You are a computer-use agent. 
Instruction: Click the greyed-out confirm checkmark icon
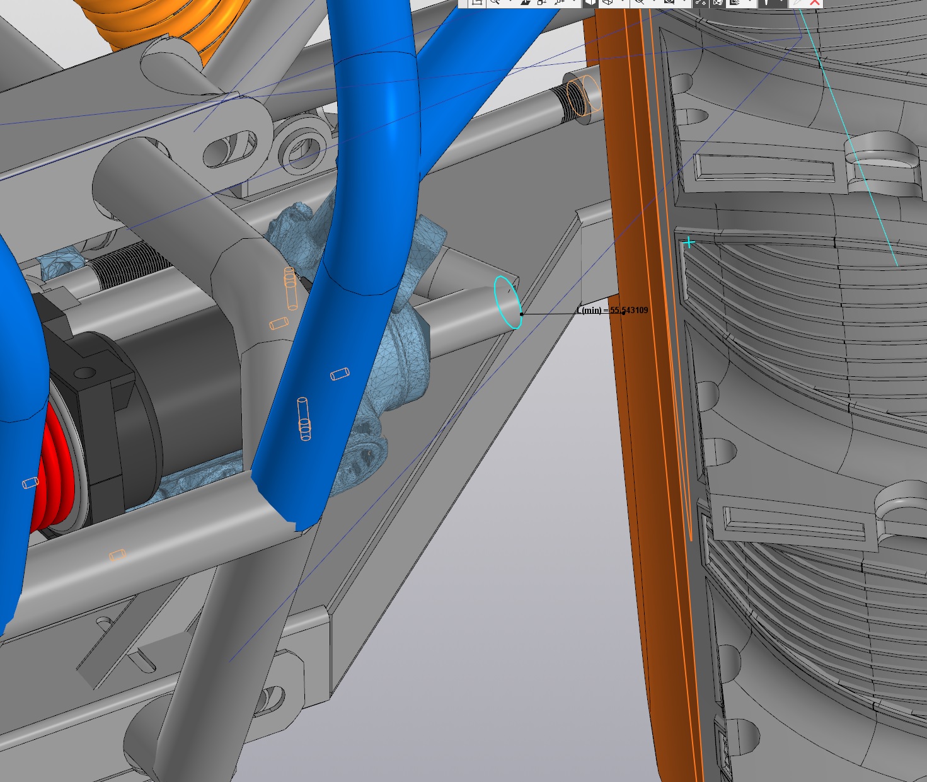(x=798, y=3)
